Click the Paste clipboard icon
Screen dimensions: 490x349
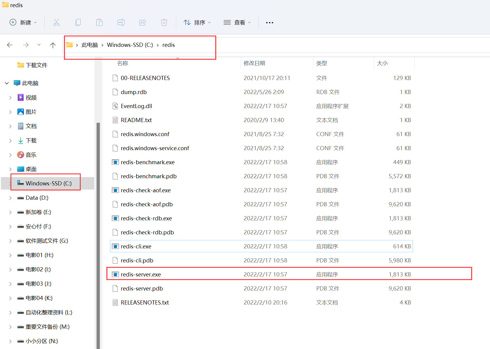[100, 22]
